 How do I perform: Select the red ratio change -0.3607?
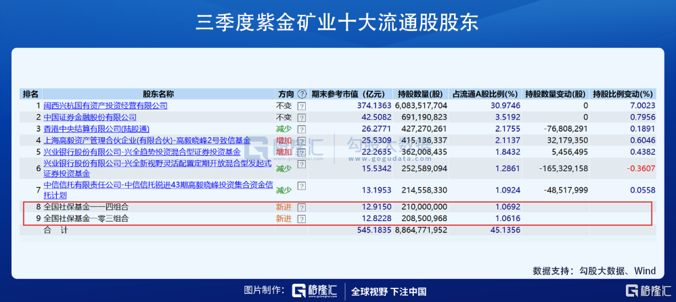pyautogui.click(x=641, y=168)
